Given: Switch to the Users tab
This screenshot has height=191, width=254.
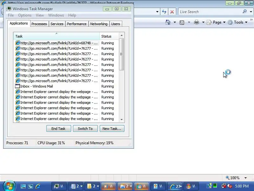Looking at the screenshot, I should pyautogui.click(x=116, y=24).
